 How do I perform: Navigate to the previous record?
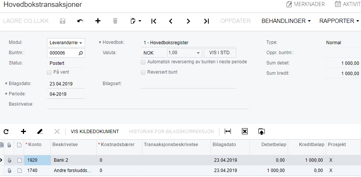point(171,21)
